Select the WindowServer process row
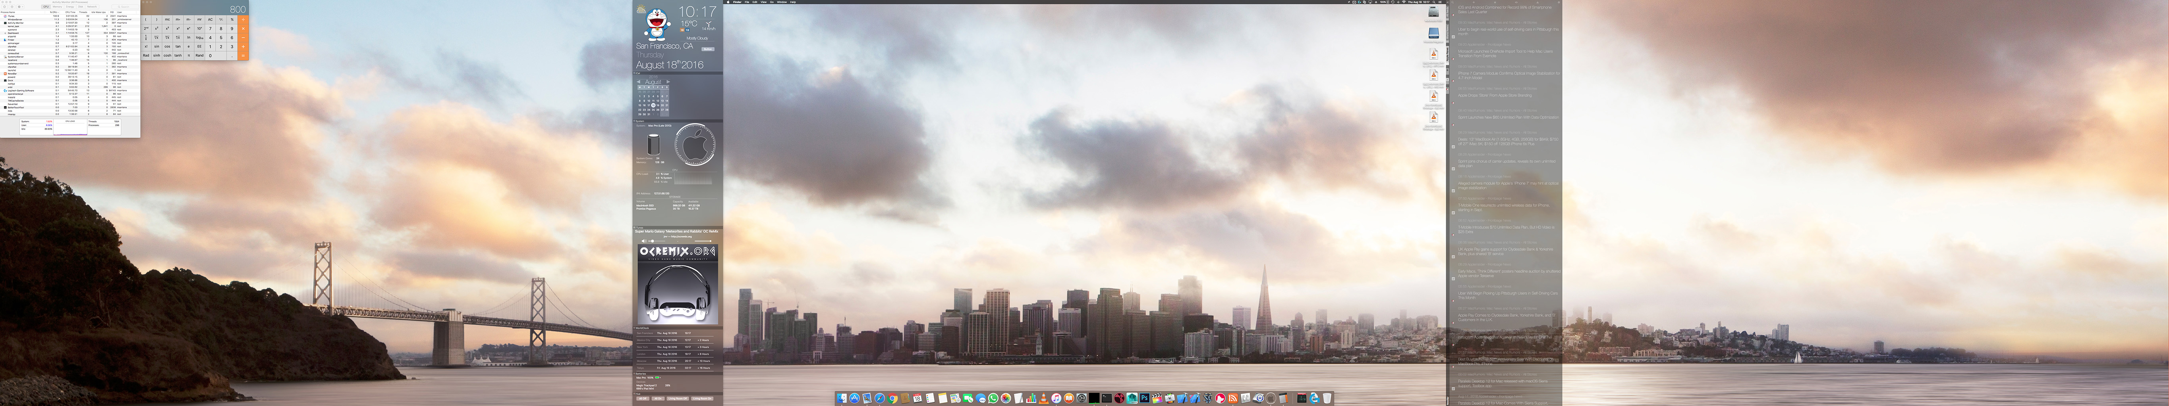The width and height of the screenshot is (2169, 406). 71,19
